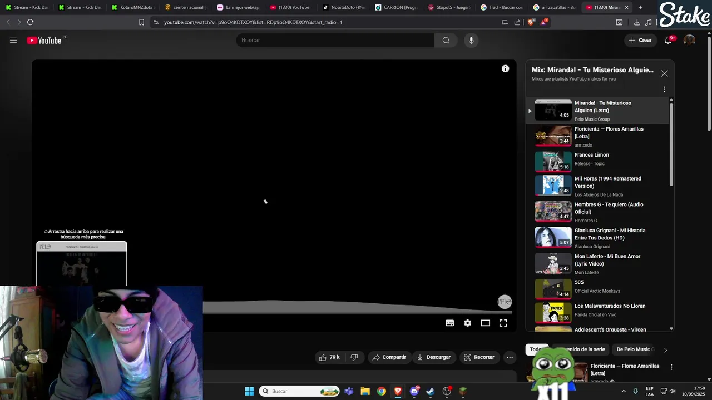
Task: Open a new browser tab
Action: (640, 7)
